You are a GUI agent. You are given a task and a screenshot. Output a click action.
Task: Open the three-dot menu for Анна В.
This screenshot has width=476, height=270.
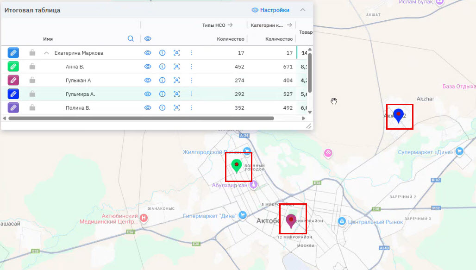(x=191, y=67)
